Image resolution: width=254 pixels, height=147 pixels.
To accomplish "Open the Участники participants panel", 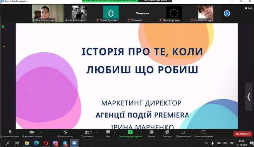I will [x=87, y=134].
